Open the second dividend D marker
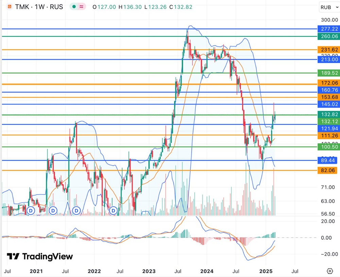Viewport: 340px width, 277px height. (x=53, y=210)
